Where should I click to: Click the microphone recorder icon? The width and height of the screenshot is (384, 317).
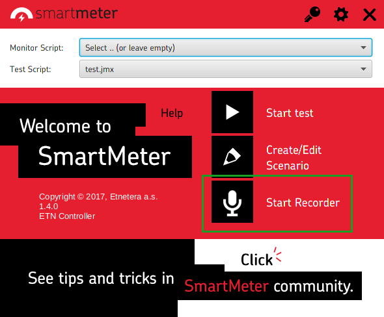point(232,202)
